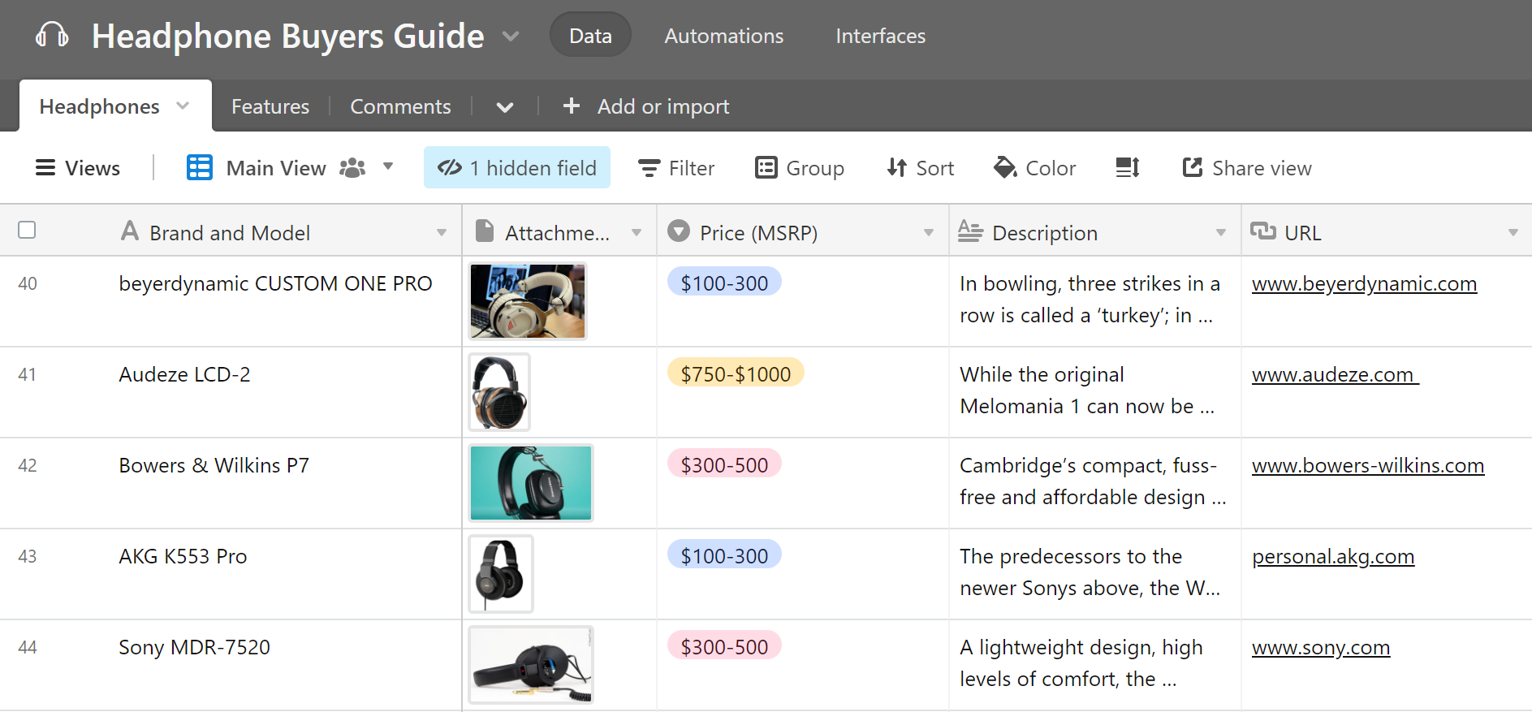Open the AKG K553 Pro photo thumbnail
The image size is (1532, 712).
pos(501,574)
